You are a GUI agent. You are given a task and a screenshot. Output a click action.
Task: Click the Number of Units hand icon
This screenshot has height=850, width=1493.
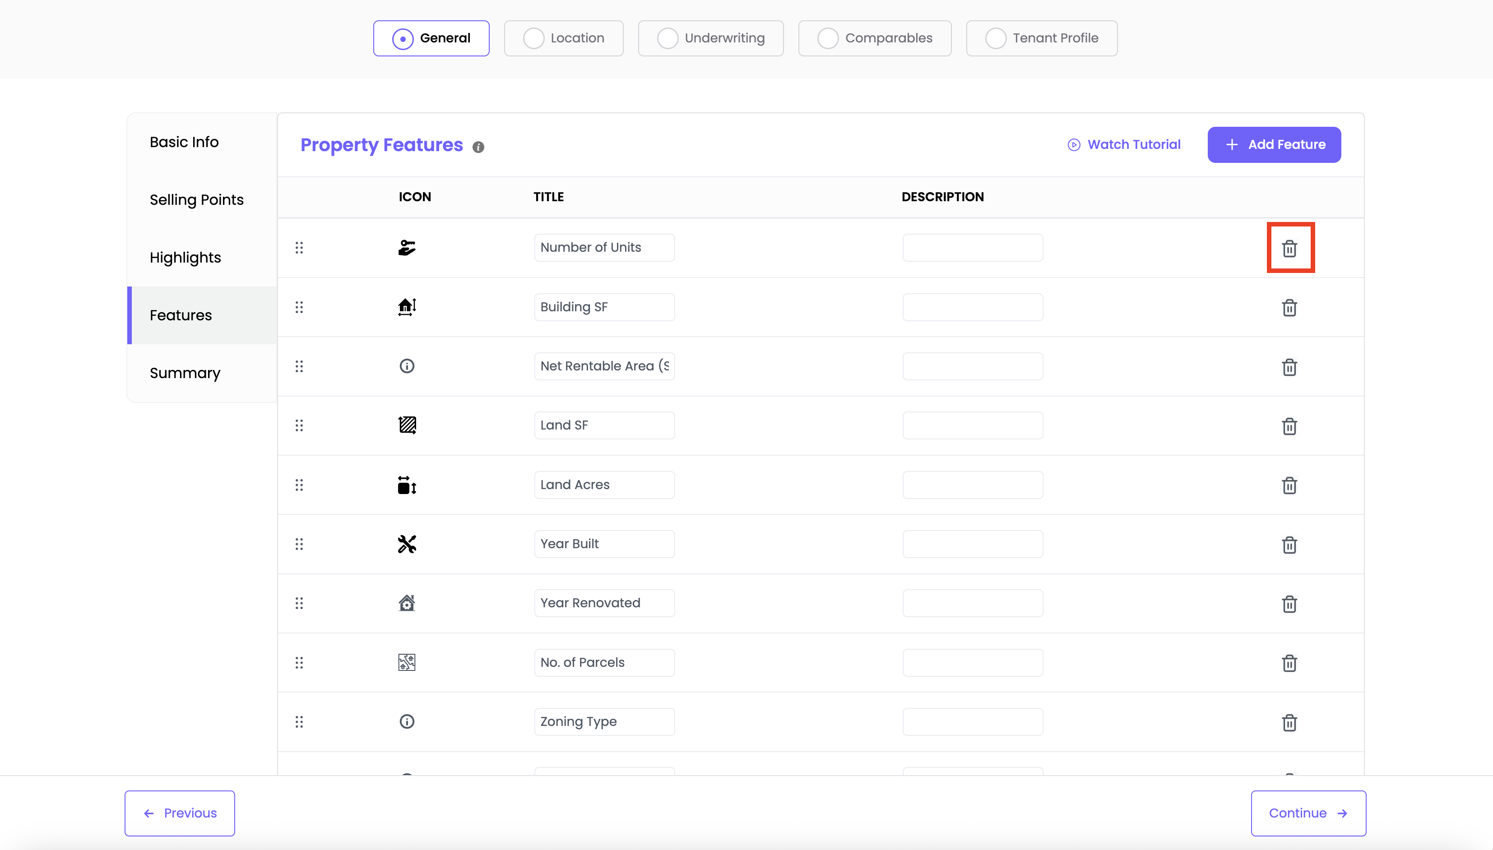tap(406, 248)
